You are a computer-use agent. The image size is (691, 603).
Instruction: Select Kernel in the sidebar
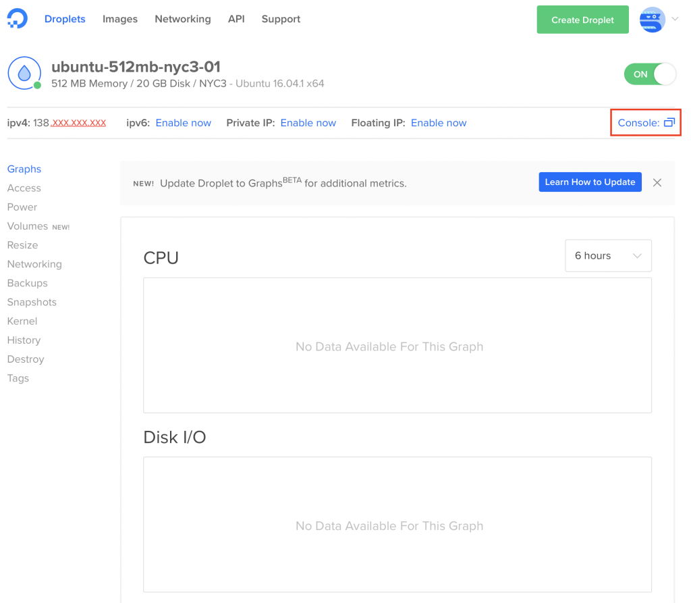[22, 321]
